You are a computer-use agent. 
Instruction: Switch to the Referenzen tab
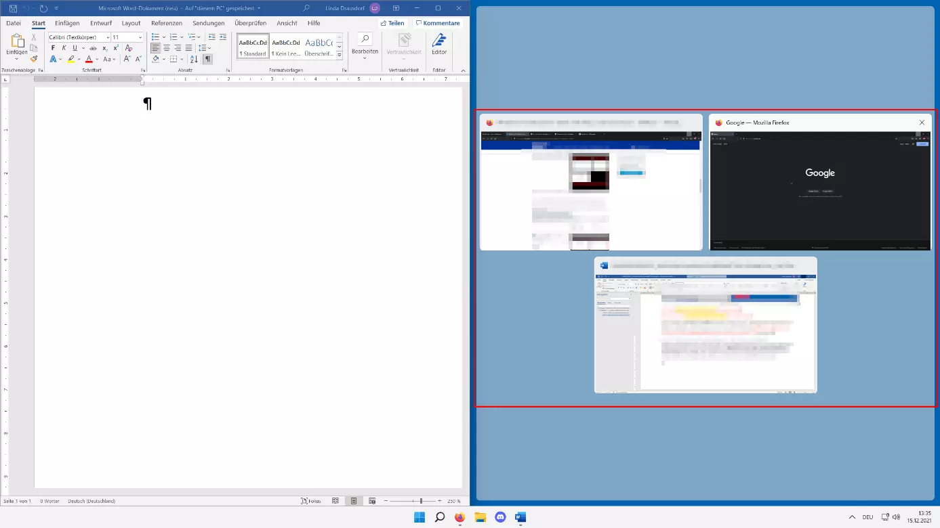[167, 23]
